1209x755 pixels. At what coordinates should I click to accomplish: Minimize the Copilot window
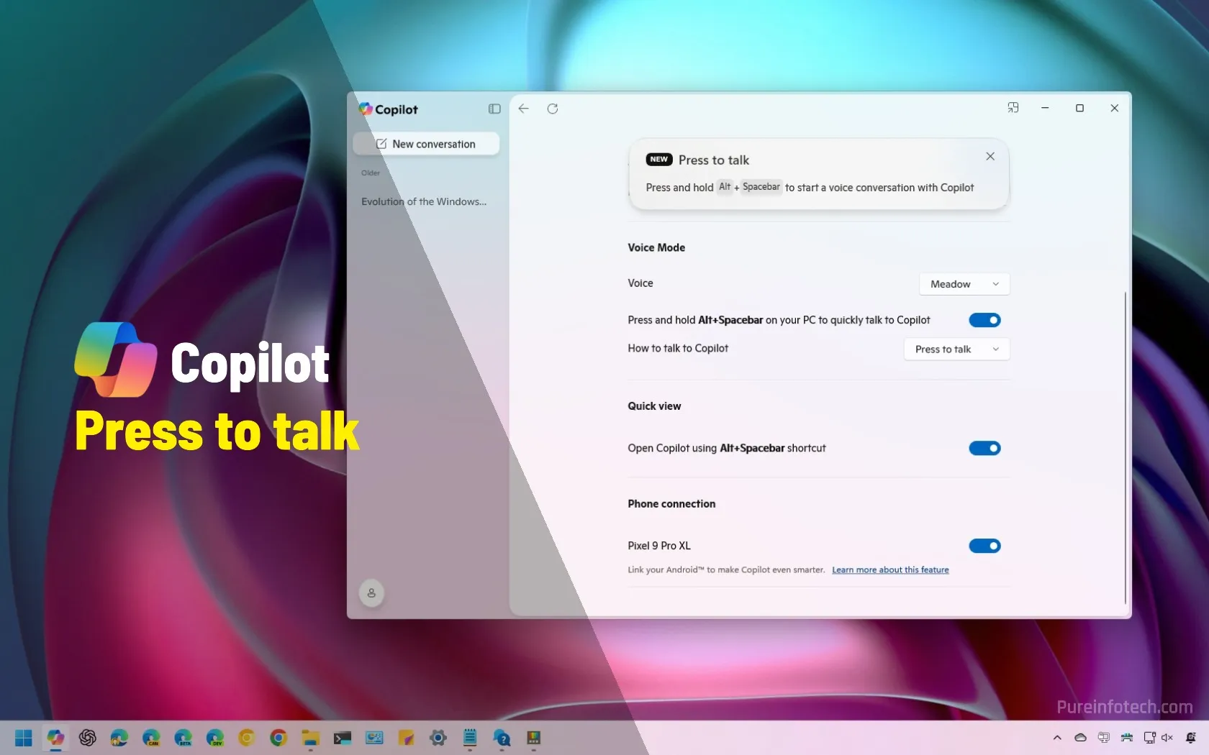click(x=1045, y=108)
